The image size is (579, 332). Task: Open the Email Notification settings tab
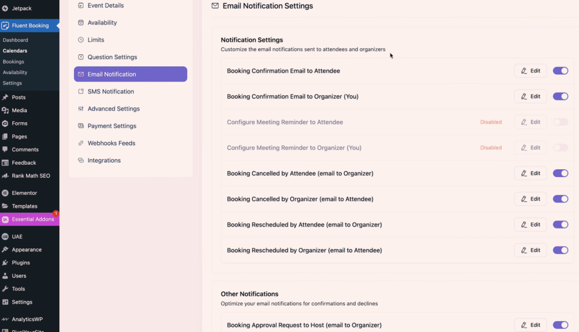coord(131,74)
